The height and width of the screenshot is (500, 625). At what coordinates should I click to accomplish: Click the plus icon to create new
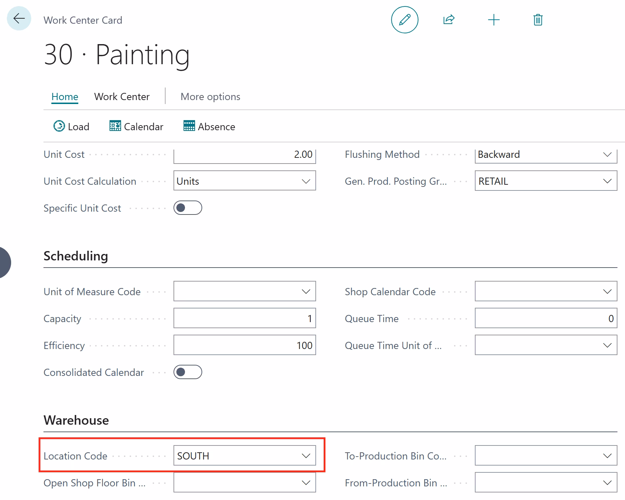click(494, 20)
